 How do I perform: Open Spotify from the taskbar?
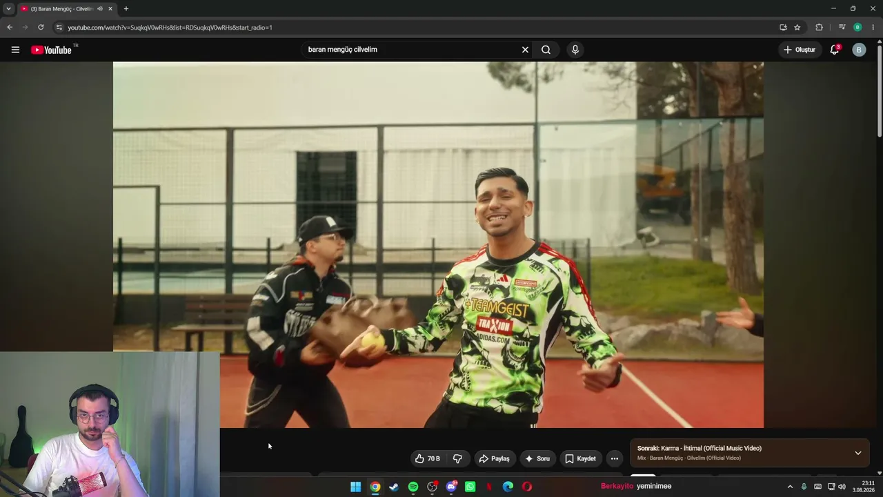point(413,487)
